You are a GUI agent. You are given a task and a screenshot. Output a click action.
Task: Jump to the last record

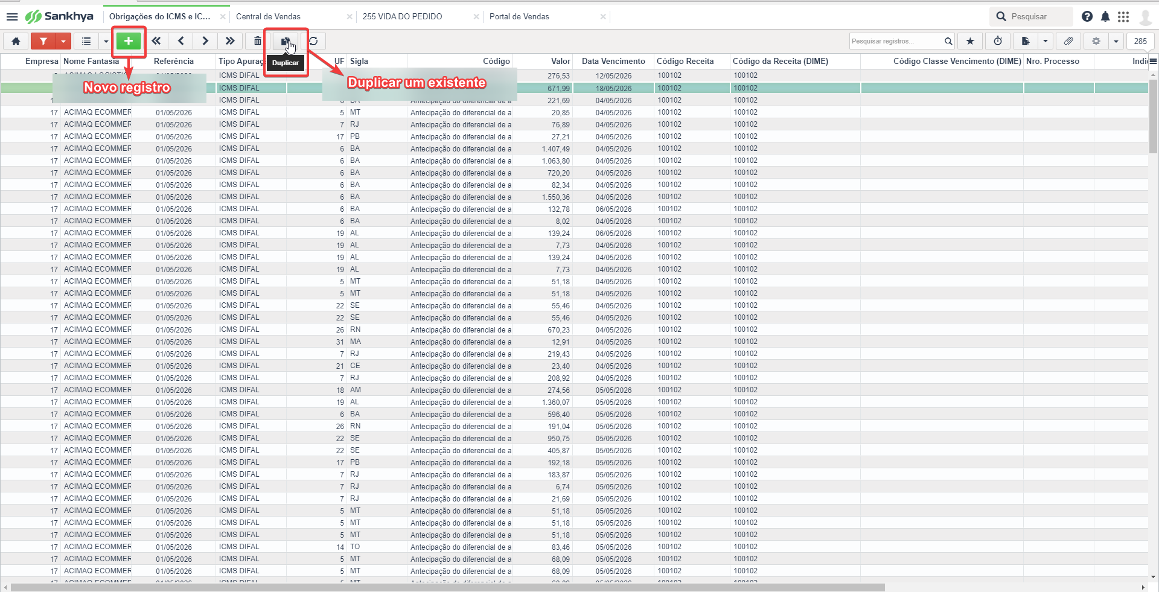click(230, 41)
